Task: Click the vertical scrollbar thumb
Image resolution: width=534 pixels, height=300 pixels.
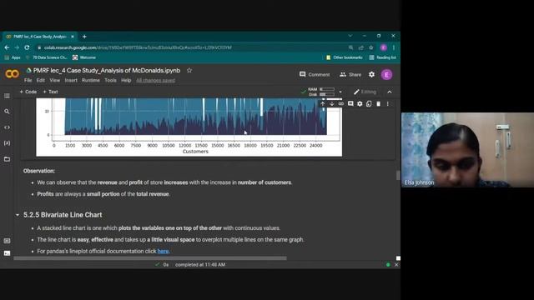Action: tap(398, 175)
